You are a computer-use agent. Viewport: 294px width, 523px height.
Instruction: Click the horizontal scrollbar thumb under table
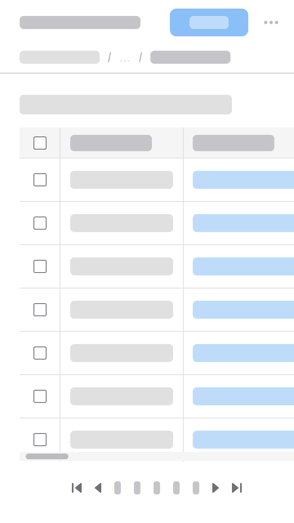click(47, 456)
